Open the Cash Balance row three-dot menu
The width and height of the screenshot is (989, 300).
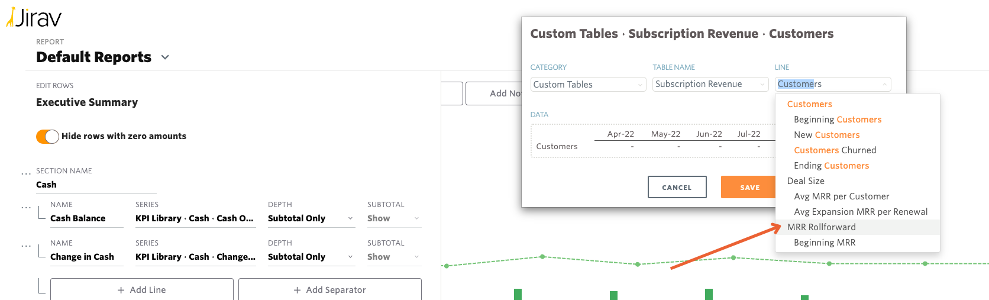(25, 208)
